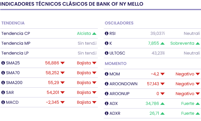The height and width of the screenshot is (121, 201).
Task: Click the AROONUP info icon
Action: [107, 94]
